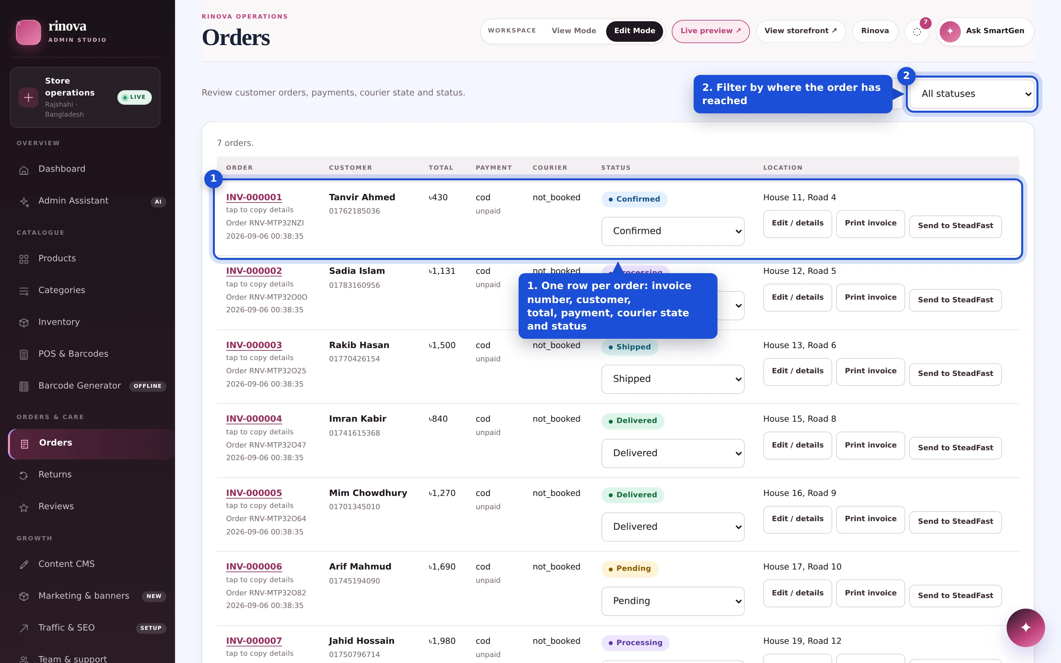The height and width of the screenshot is (663, 1061).
Task: Click View storefront button
Action: 801,31
